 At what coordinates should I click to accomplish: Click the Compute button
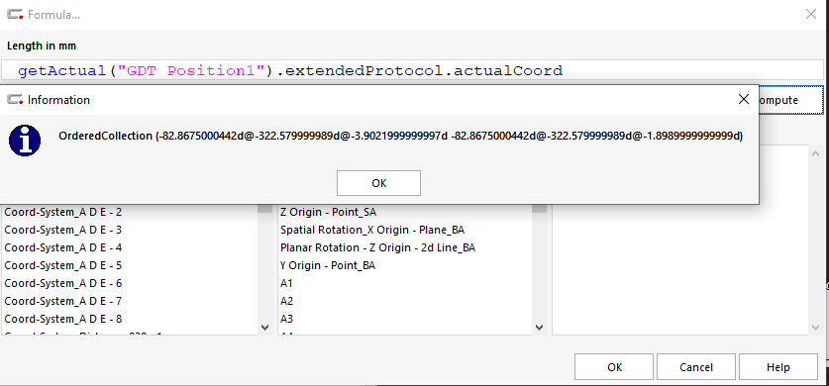click(791, 100)
